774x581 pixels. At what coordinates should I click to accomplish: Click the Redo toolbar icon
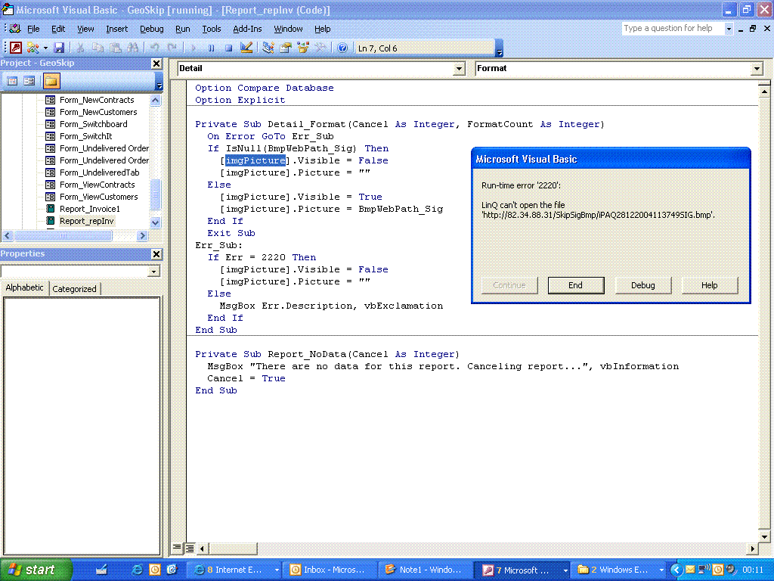[172, 48]
